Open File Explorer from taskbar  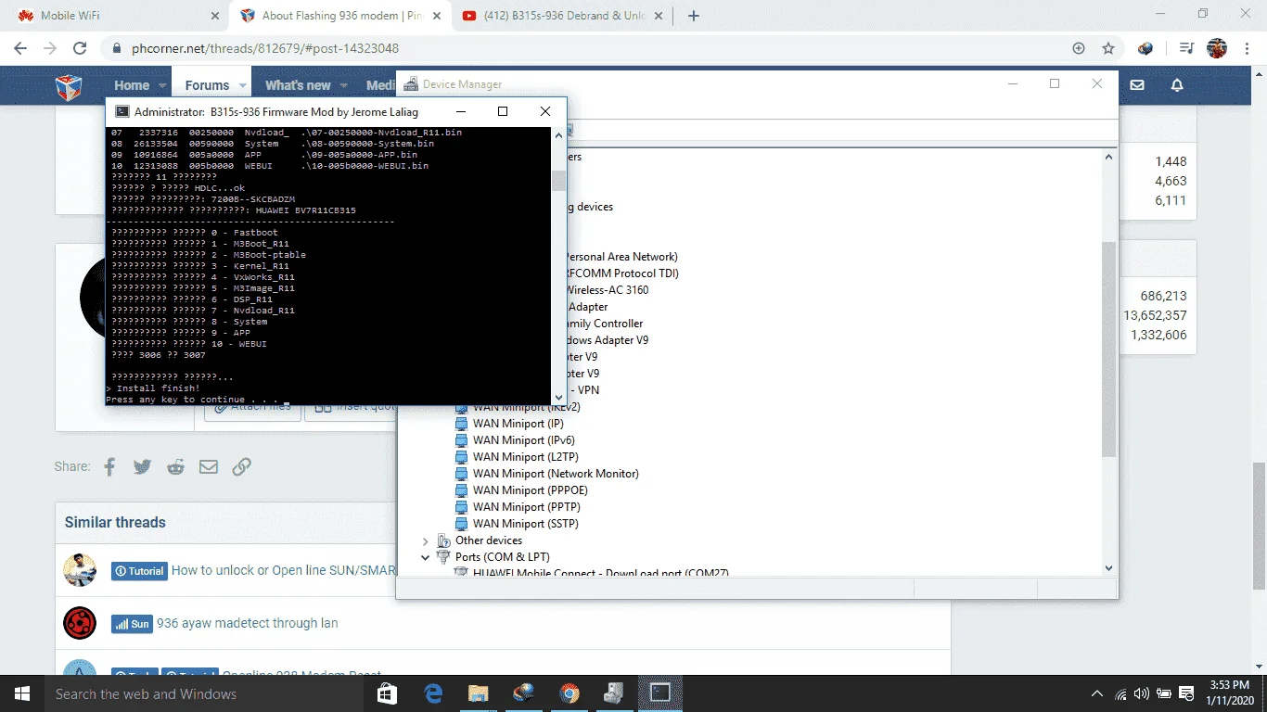479,693
